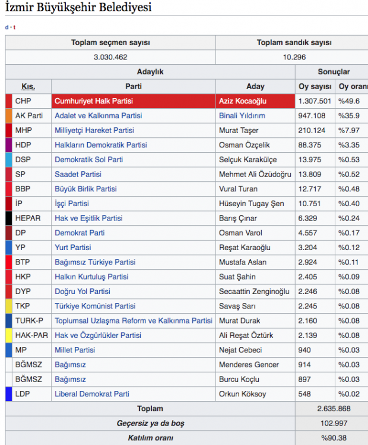Image resolution: width=368 pixels, height=445 pixels.
Task: Open the Liberal Demokrat Parti link
Action: (x=91, y=394)
